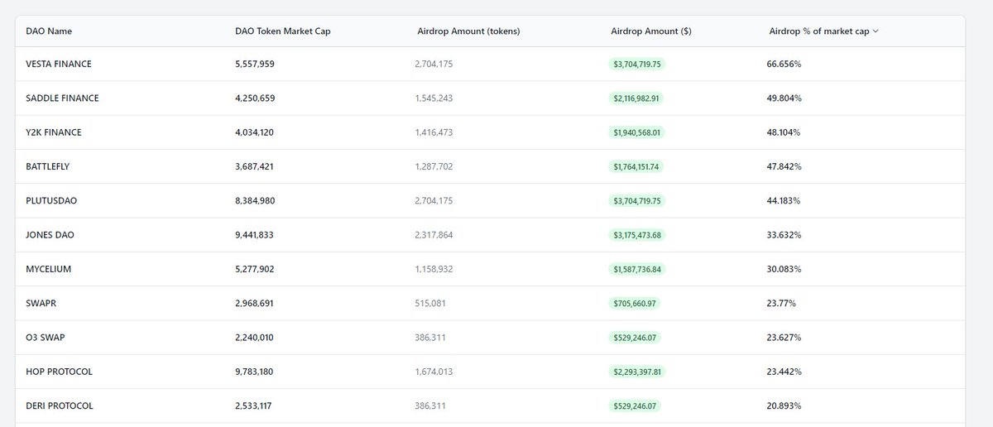Select the SWAPR row name
This screenshot has height=427, width=993.
pyautogui.click(x=41, y=304)
